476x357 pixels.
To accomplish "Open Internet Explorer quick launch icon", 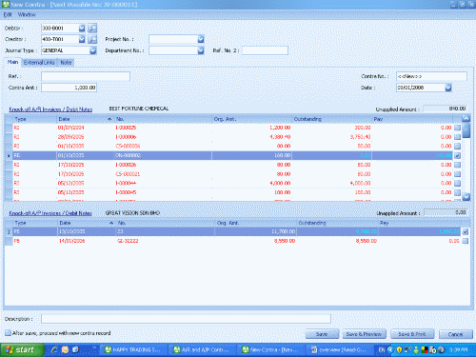I will tap(54, 349).
